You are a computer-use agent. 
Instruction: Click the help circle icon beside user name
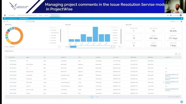[171, 15]
